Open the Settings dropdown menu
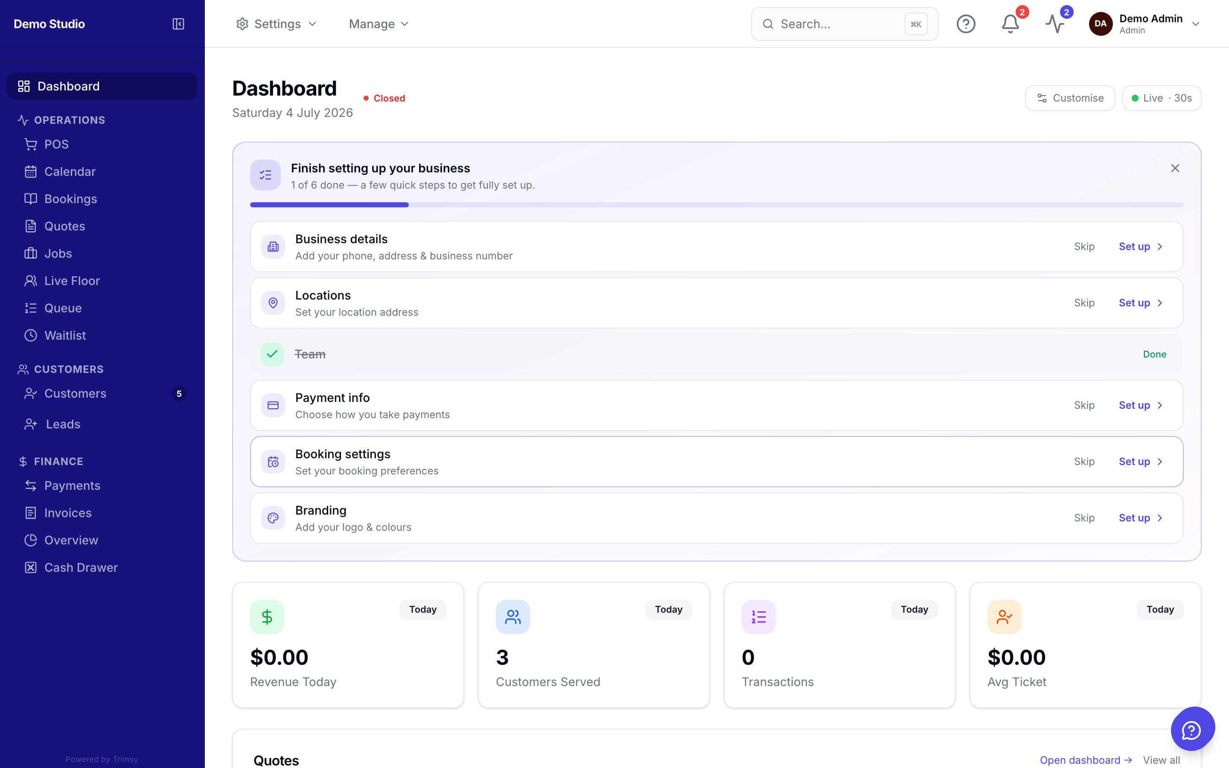1229x768 pixels. click(x=276, y=24)
